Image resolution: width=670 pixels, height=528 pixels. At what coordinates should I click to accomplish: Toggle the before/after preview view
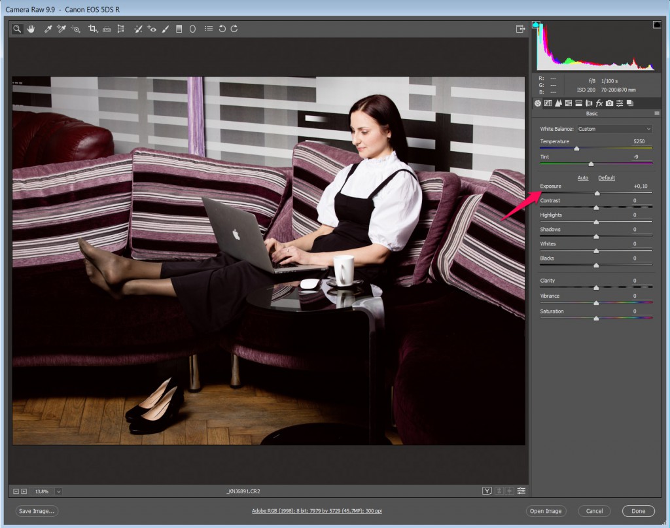(x=487, y=491)
